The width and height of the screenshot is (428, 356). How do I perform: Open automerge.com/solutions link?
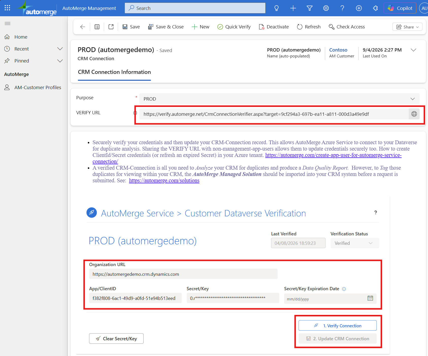tap(164, 181)
